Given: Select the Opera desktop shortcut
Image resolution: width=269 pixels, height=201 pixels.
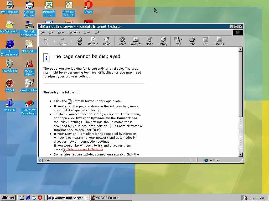Looking at the screenshot, I should 88,7.
